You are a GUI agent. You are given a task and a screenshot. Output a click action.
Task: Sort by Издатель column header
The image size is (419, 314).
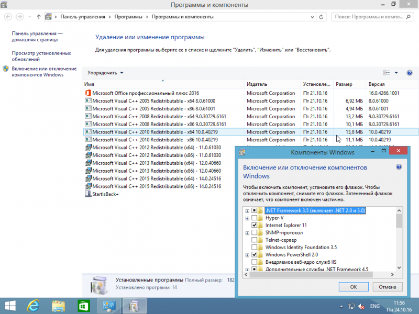tap(272, 84)
